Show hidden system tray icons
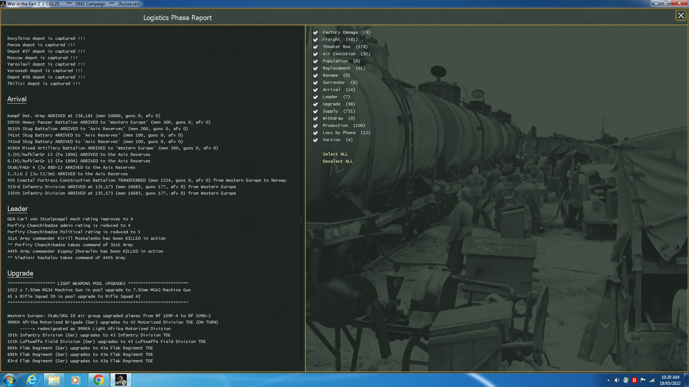The image size is (689, 387). [x=608, y=380]
